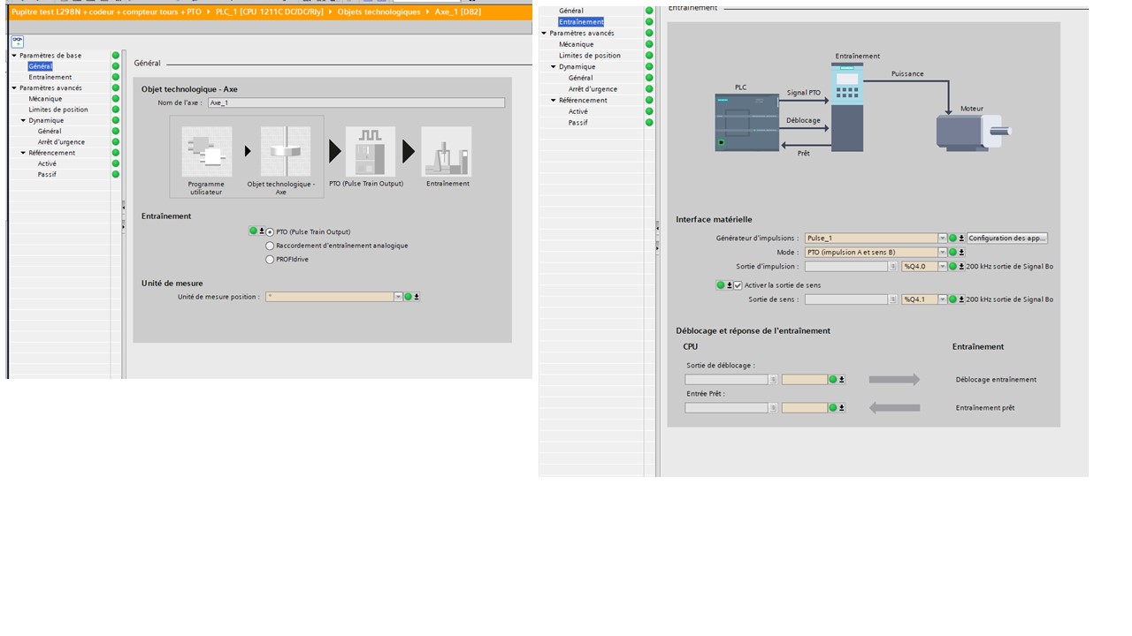Viewport: 1132px width, 636px height.
Task: Open the Unité de mesure position dropdown
Action: (398, 297)
